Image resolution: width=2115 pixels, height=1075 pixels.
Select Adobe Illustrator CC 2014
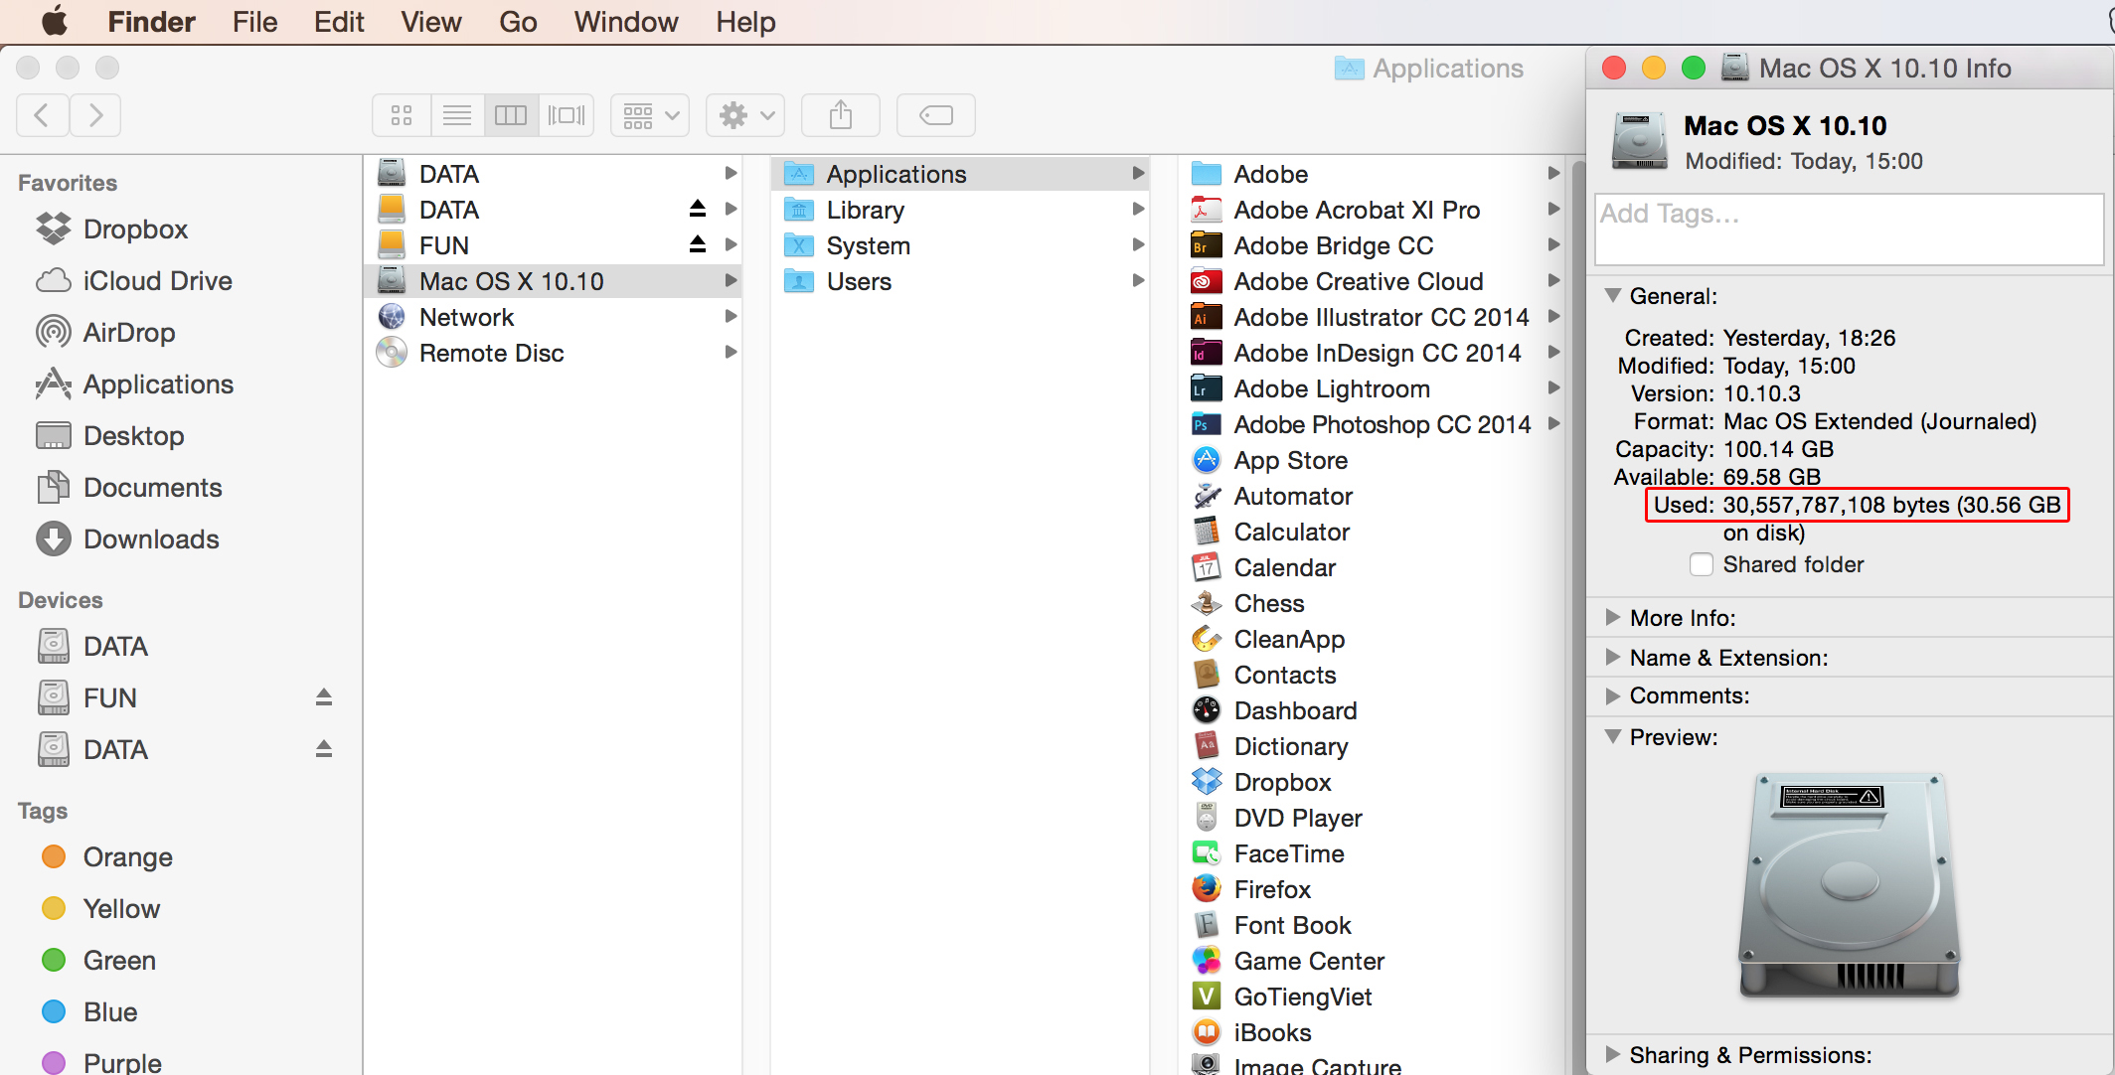pos(1370,317)
